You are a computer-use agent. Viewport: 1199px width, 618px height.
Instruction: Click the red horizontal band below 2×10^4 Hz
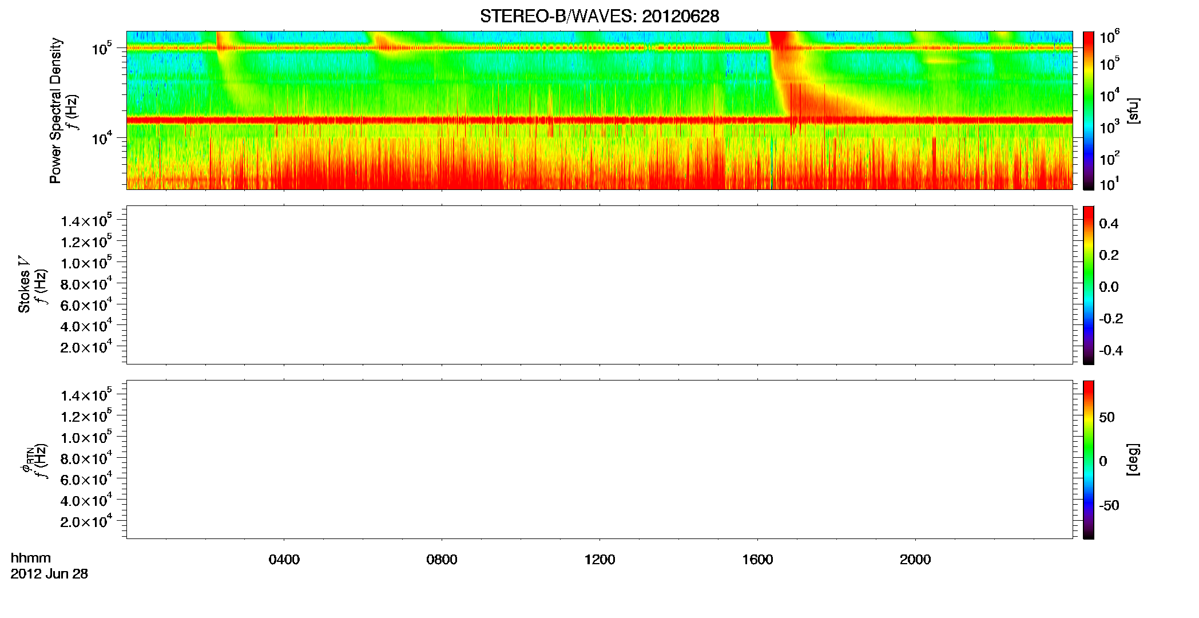[599, 120]
